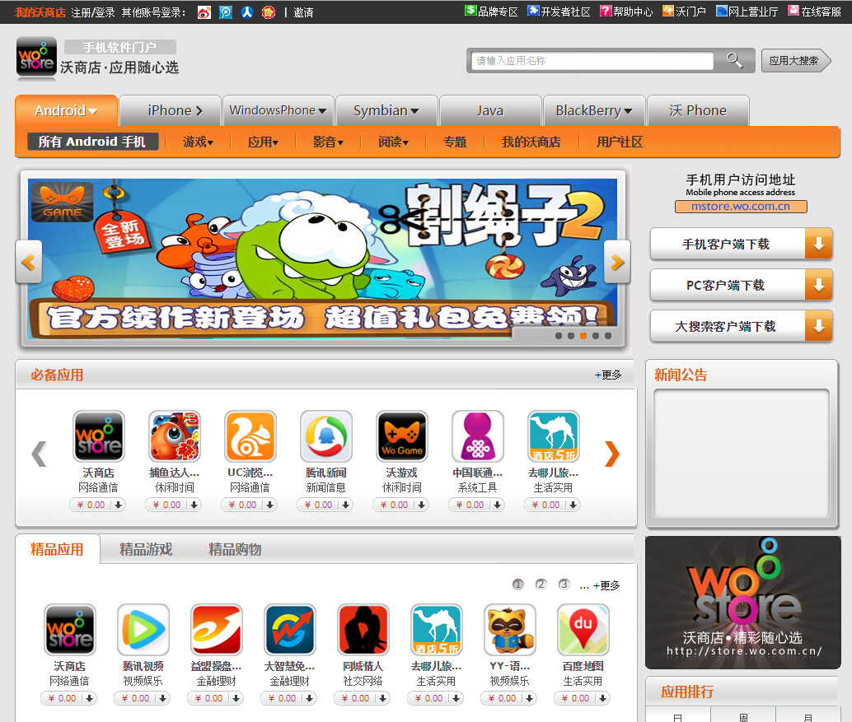Viewport: 852px width, 722px height.
Task: Click the fishing game app icon
Action: click(174, 437)
